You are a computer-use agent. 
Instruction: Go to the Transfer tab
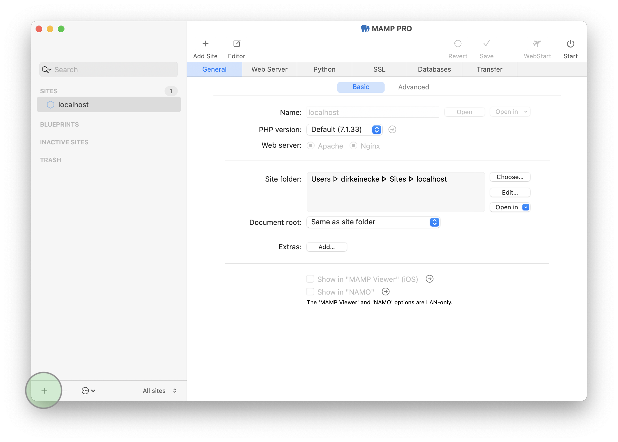tap(489, 69)
